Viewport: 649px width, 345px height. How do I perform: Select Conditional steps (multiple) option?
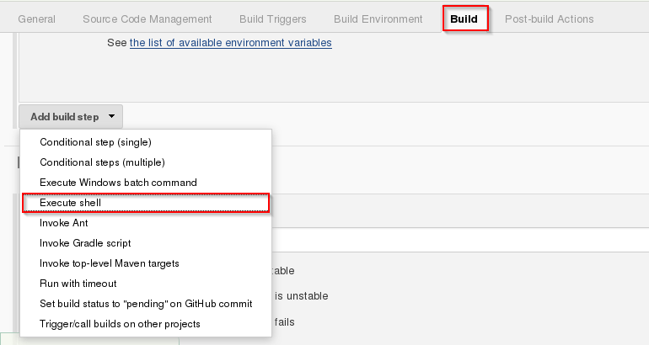point(102,162)
